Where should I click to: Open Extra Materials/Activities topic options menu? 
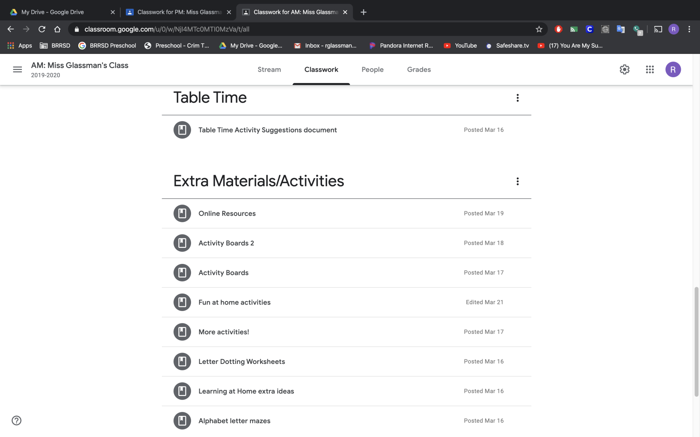(517, 181)
